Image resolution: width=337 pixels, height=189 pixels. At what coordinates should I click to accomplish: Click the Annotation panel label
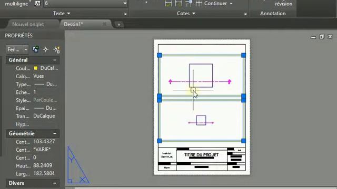click(273, 13)
